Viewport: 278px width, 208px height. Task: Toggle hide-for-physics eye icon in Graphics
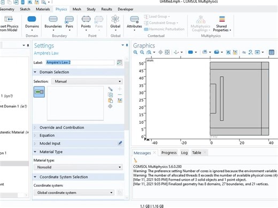tap(244, 52)
